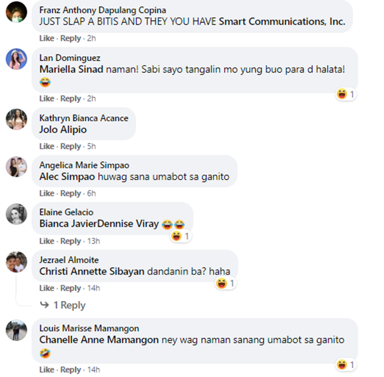This screenshot has width=384, height=377.
Task: Open Franz Anthony Dapulang Copina's profile picture
Action: (x=16, y=12)
